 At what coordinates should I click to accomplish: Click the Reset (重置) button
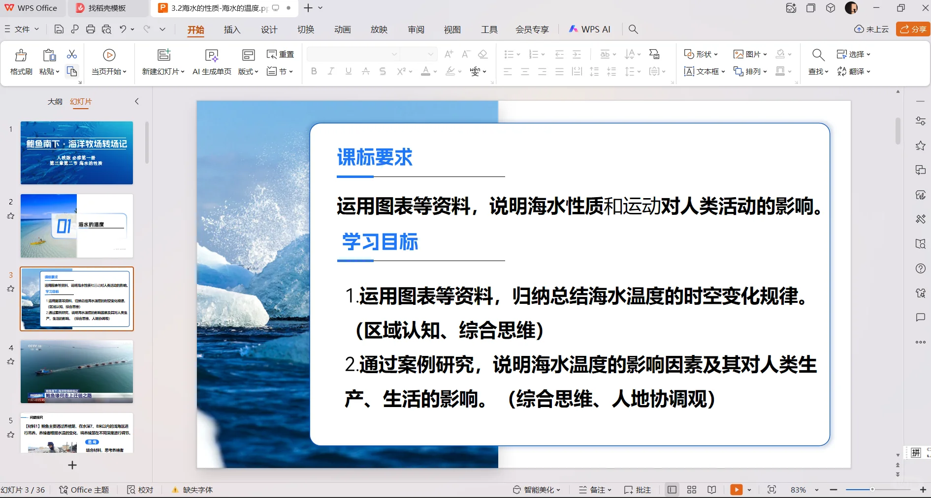[x=280, y=54]
